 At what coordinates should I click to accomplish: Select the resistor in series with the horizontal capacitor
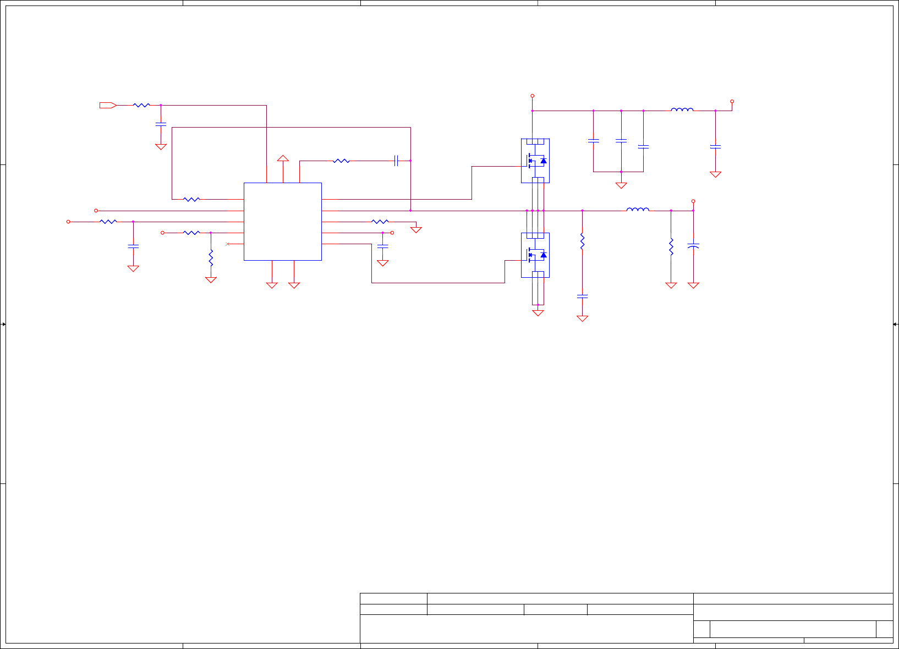341,161
